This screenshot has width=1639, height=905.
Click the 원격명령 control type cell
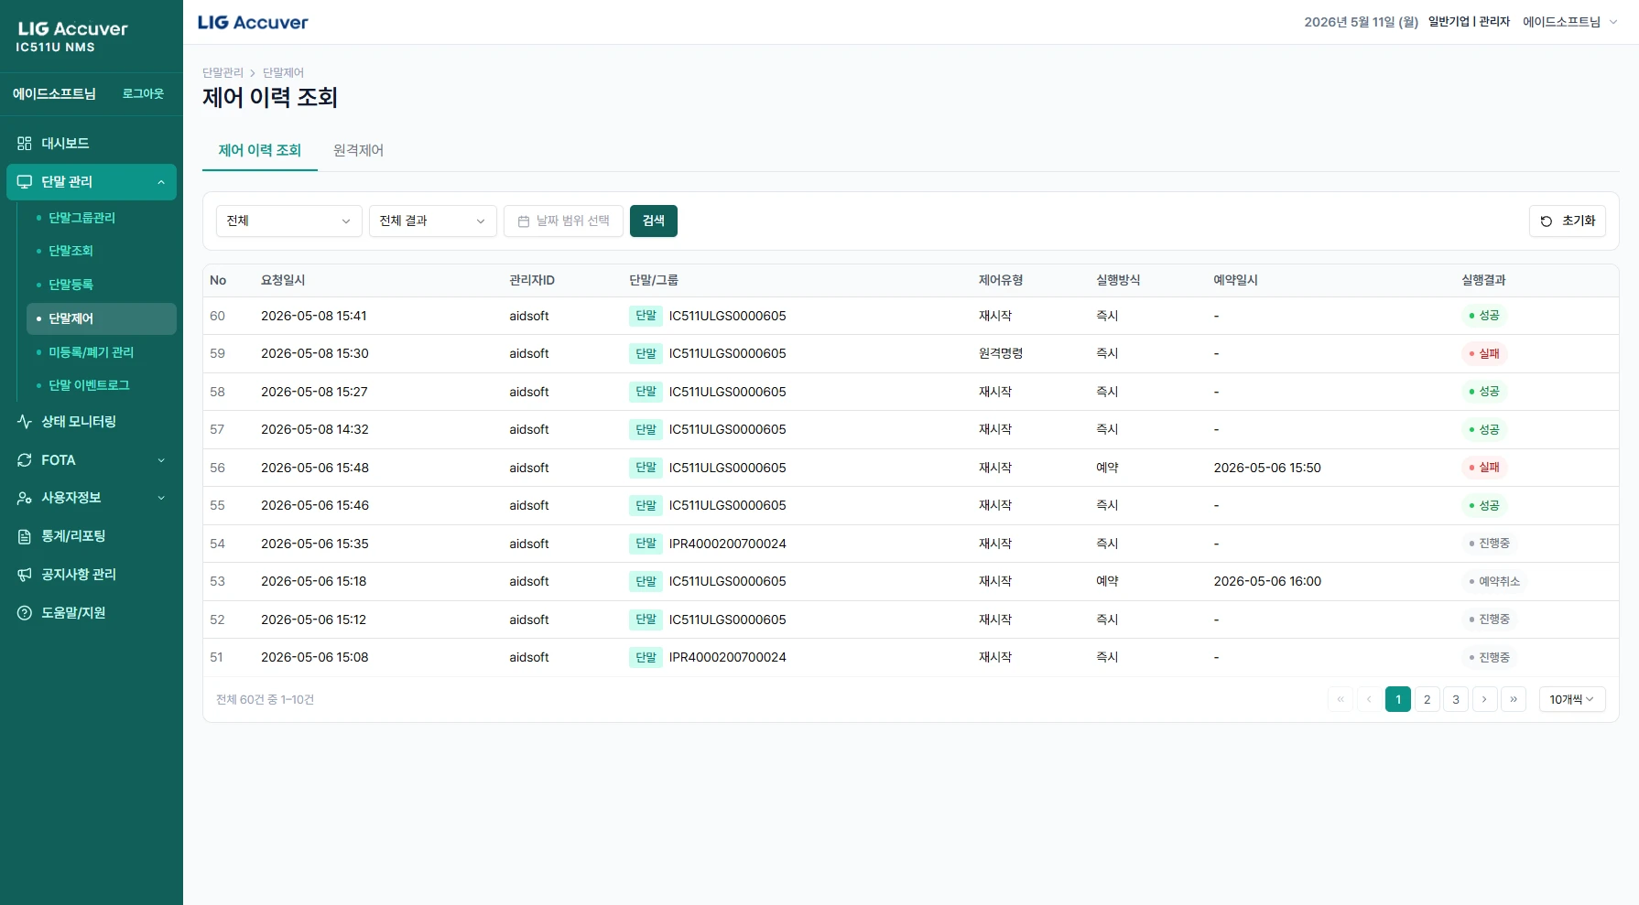(1001, 353)
